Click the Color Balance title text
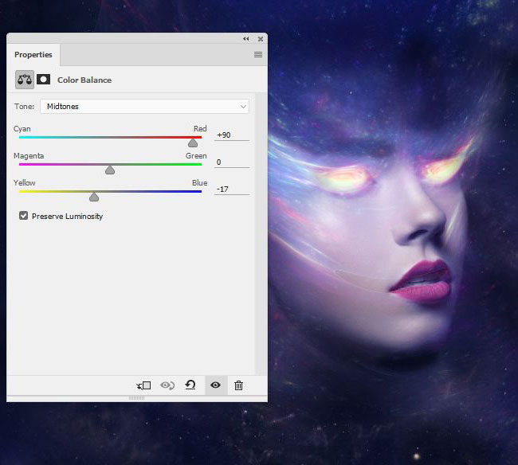 point(84,80)
